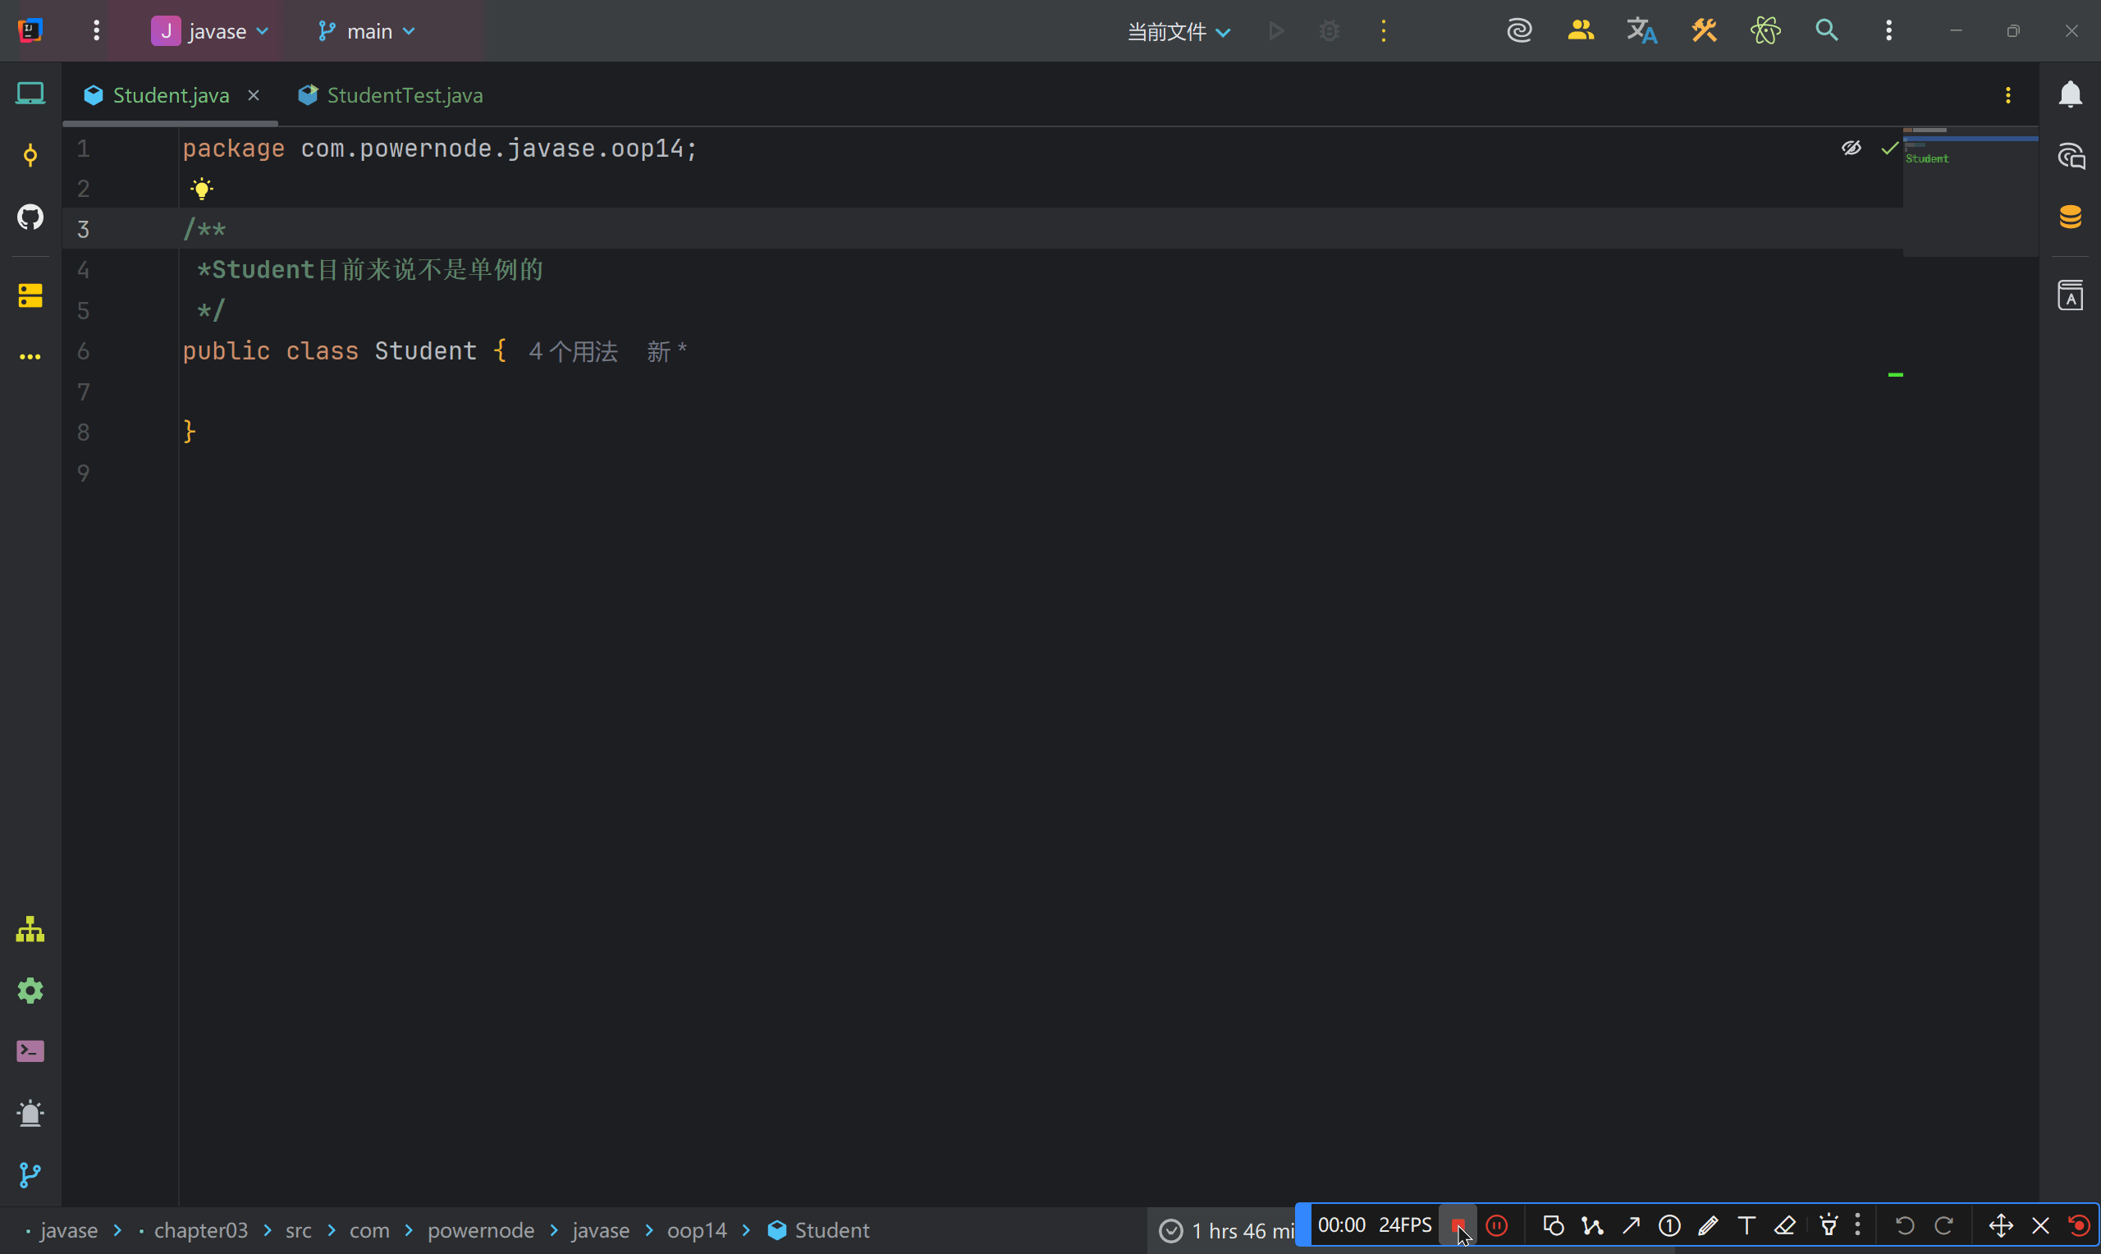Close the Student.java tab
The image size is (2101, 1254).
pyautogui.click(x=254, y=95)
